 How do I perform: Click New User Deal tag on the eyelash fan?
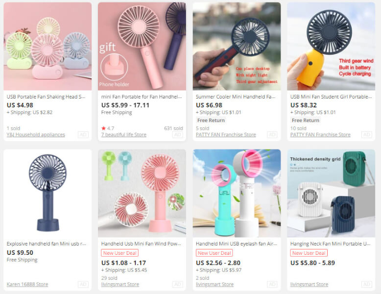(x=214, y=253)
